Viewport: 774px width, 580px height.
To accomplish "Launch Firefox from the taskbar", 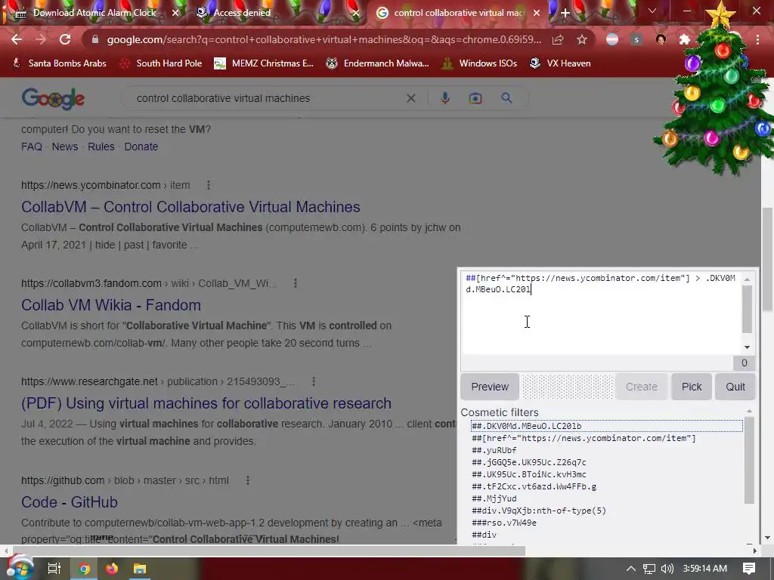I will [x=112, y=569].
